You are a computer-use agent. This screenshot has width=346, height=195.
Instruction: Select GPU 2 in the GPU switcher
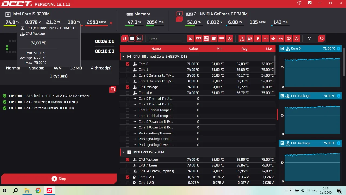(x=179, y=19)
